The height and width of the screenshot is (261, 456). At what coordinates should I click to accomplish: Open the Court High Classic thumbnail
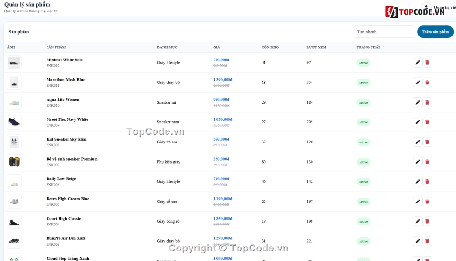(x=14, y=222)
